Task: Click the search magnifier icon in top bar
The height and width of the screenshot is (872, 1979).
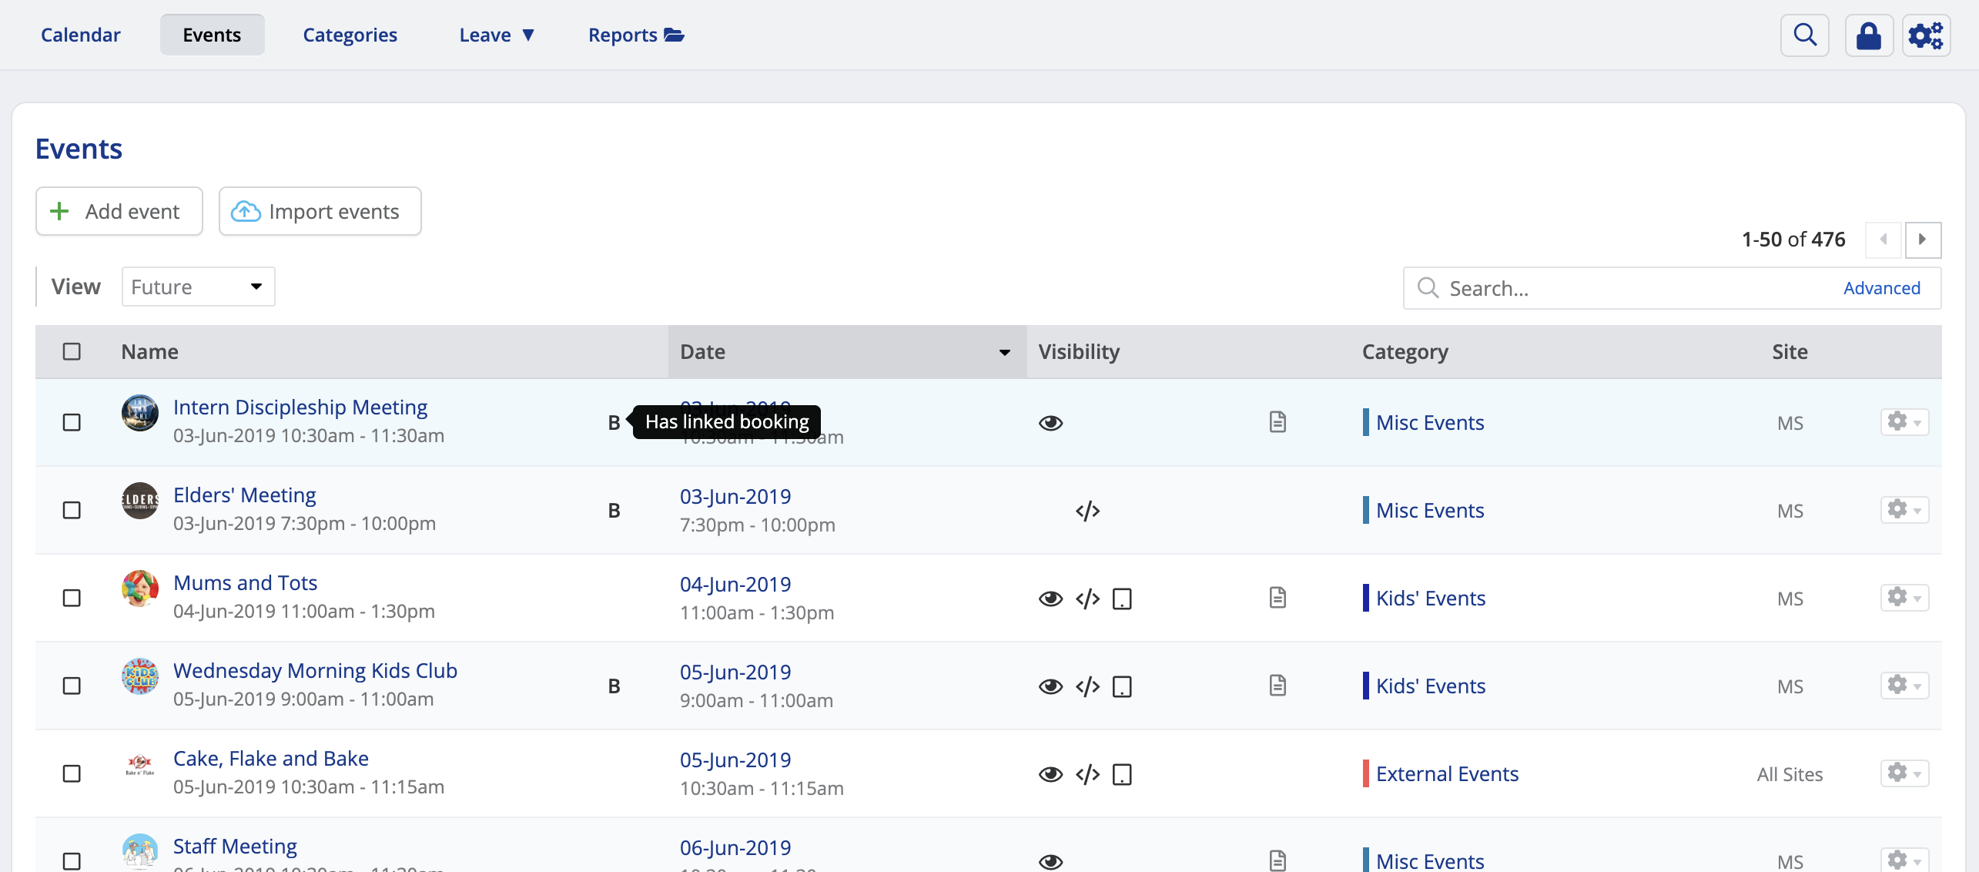Action: [x=1804, y=35]
